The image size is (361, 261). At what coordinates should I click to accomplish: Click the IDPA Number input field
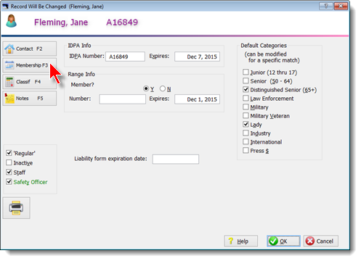click(x=125, y=57)
